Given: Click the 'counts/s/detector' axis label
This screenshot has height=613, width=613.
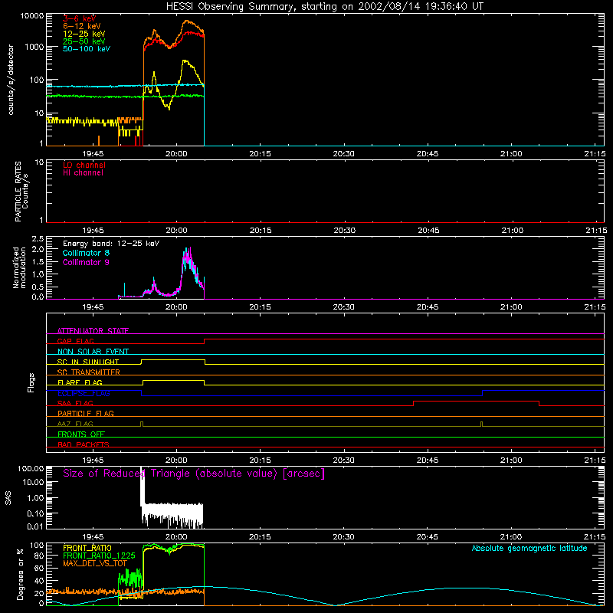Looking at the screenshot, I should point(11,80).
